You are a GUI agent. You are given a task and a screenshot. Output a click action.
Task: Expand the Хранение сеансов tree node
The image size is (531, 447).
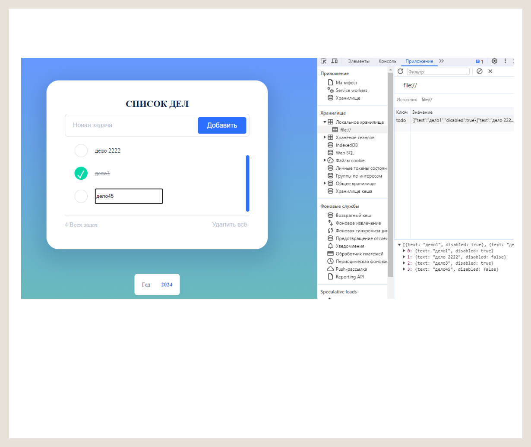point(325,138)
